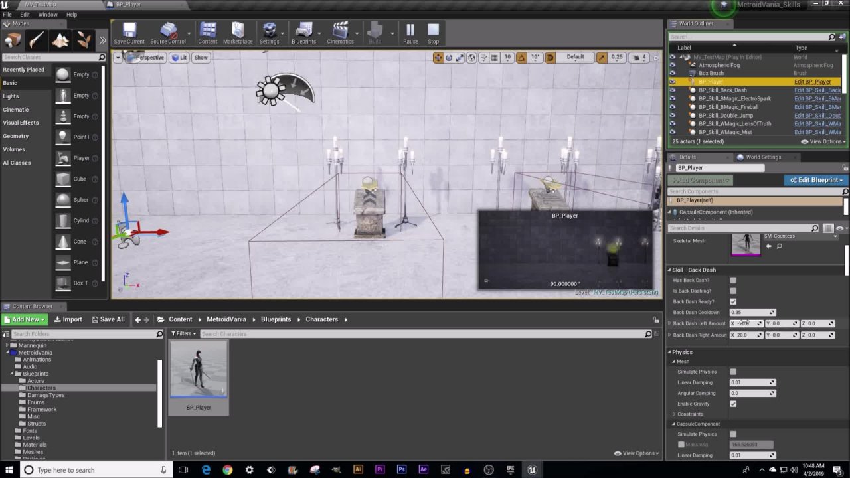Open the Marketplace toolbar icon
The width and height of the screenshot is (850, 478).
tap(237, 33)
